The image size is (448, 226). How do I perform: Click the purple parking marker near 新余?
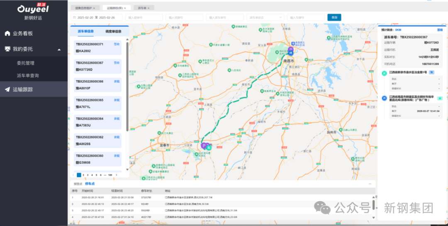[x=204, y=146]
